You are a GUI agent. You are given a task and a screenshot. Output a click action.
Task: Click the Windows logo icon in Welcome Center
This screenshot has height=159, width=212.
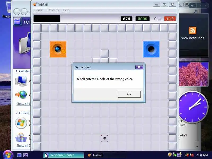21,123
